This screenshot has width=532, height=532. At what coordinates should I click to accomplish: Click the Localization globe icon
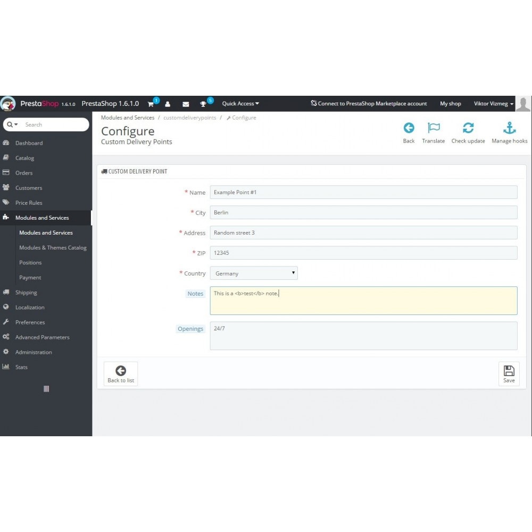click(x=6, y=307)
